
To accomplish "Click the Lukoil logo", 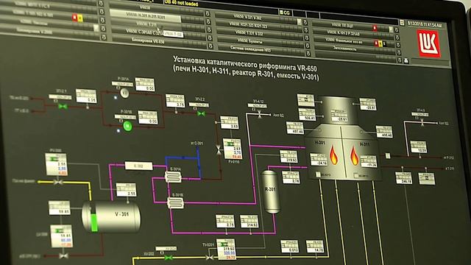I will 428,43.
